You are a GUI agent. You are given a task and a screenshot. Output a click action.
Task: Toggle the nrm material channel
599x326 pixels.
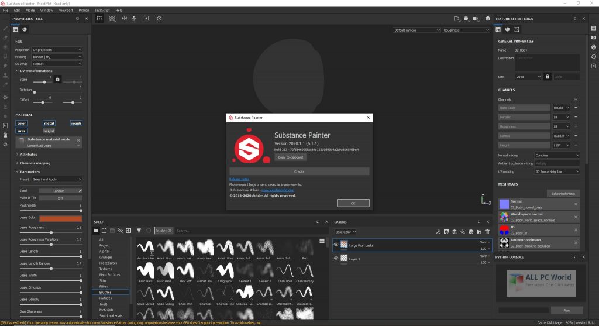point(22,131)
